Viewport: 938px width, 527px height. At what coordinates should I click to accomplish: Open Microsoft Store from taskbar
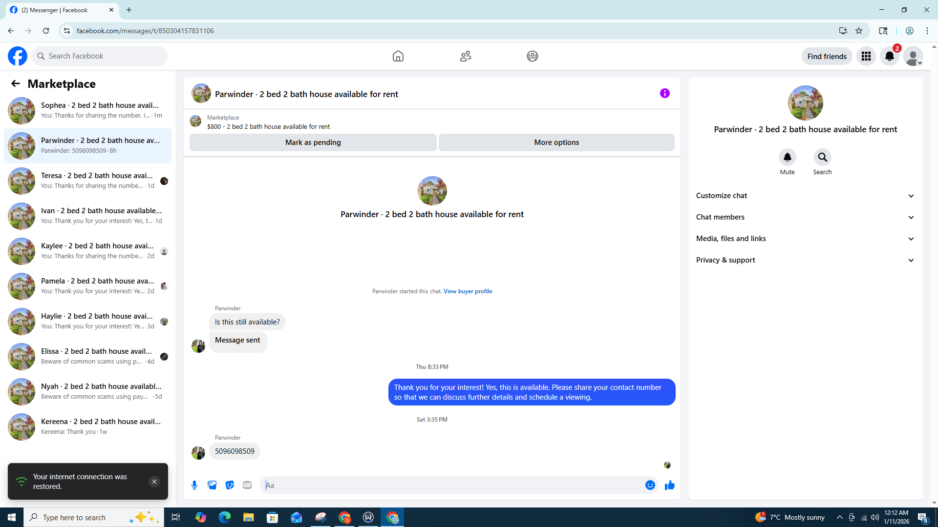pyautogui.click(x=273, y=517)
